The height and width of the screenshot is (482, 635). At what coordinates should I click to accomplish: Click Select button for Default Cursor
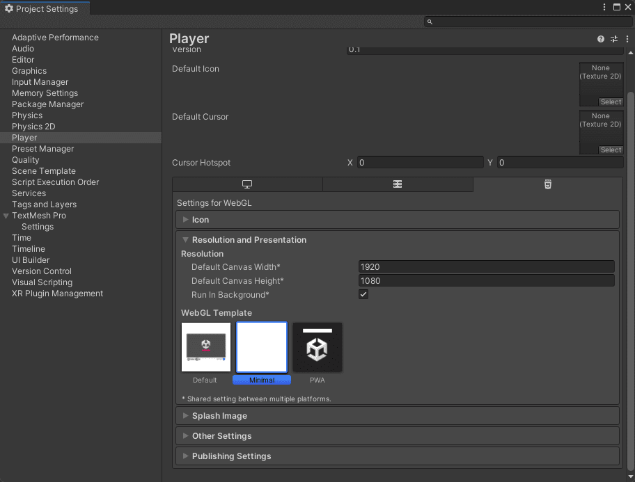(x=611, y=150)
